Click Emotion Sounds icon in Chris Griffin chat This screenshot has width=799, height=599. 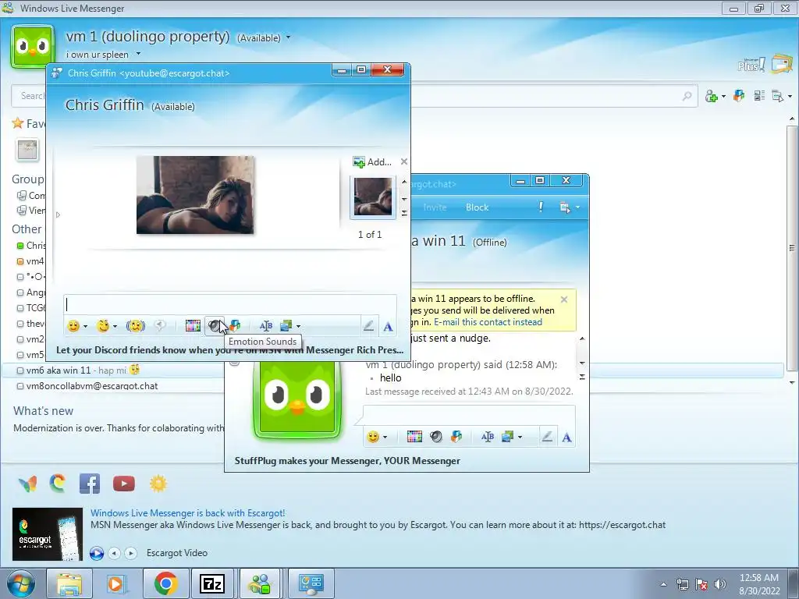pyautogui.click(x=214, y=326)
